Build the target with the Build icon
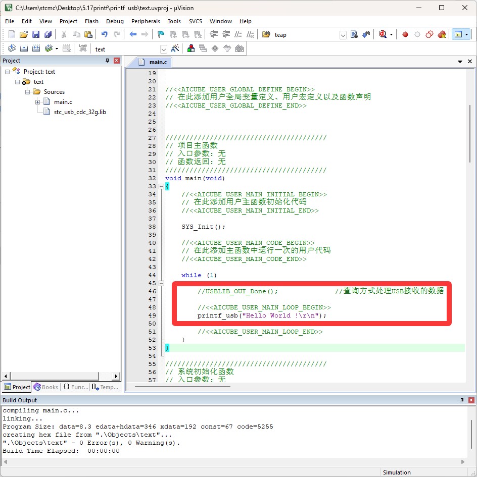Viewport: 477px width, 477px height. click(x=24, y=48)
